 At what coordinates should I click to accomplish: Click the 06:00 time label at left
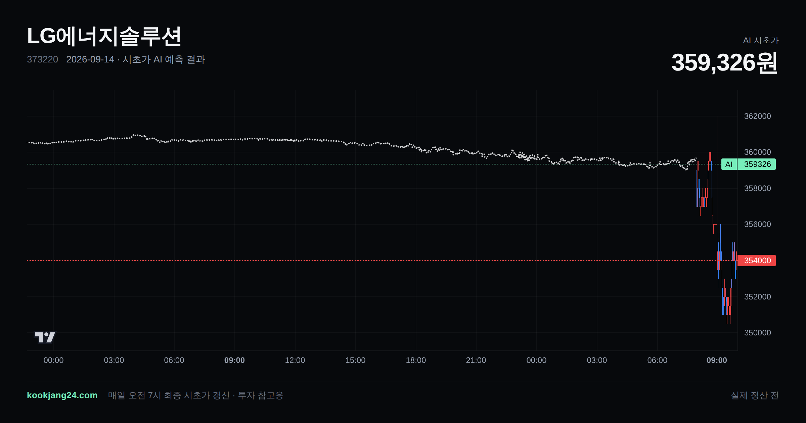tap(174, 360)
